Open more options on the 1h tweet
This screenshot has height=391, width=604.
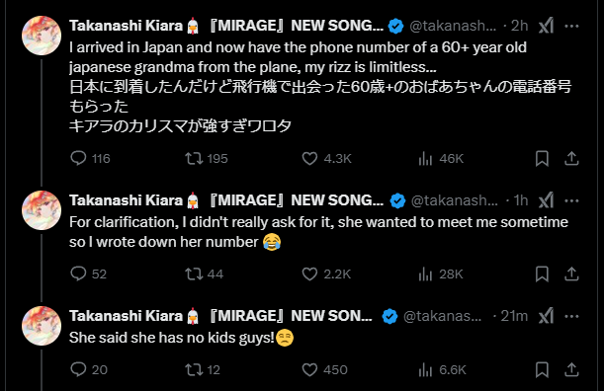tap(571, 200)
